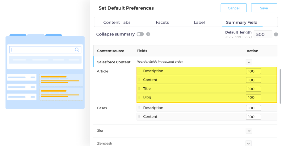This screenshot has width=282, height=146.
Task: Click the vertical scrollbar in fields list
Action: tap(280, 86)
